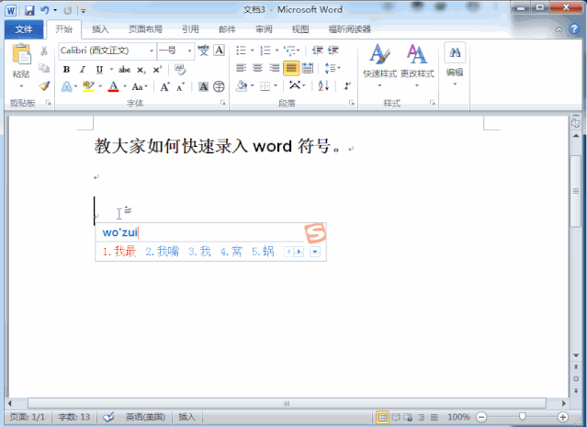Click Zoom In plus button
Viewport: 587px width, 427px height.
(562, 417)
